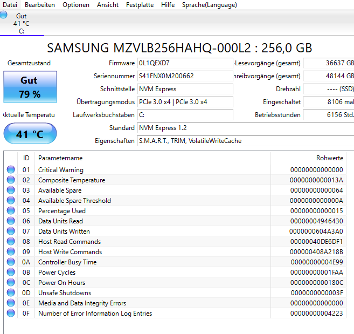Click the Rohwerte column header
The height and width of the screenshot is (334, 354).
(308, 158)
